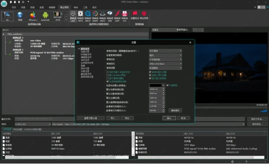The height and width of the screenshot is (164, 269).
Task: Select the MKV hat format icon
Action: [103, 16]
